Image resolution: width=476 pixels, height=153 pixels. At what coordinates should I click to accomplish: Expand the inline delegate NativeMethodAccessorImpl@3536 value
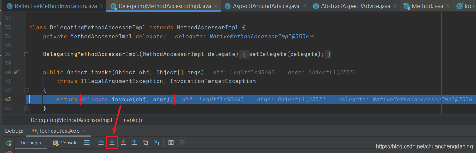pos(312,36)
